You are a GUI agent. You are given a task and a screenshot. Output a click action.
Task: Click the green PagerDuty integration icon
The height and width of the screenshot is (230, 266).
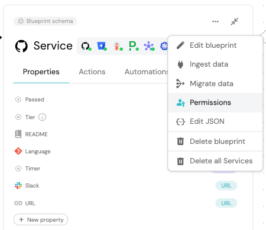pyautogui.click(x=134, y=46)
